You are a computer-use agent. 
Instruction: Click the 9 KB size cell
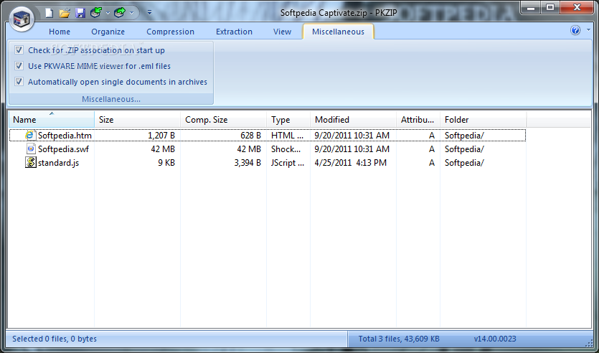pos(166,163)
